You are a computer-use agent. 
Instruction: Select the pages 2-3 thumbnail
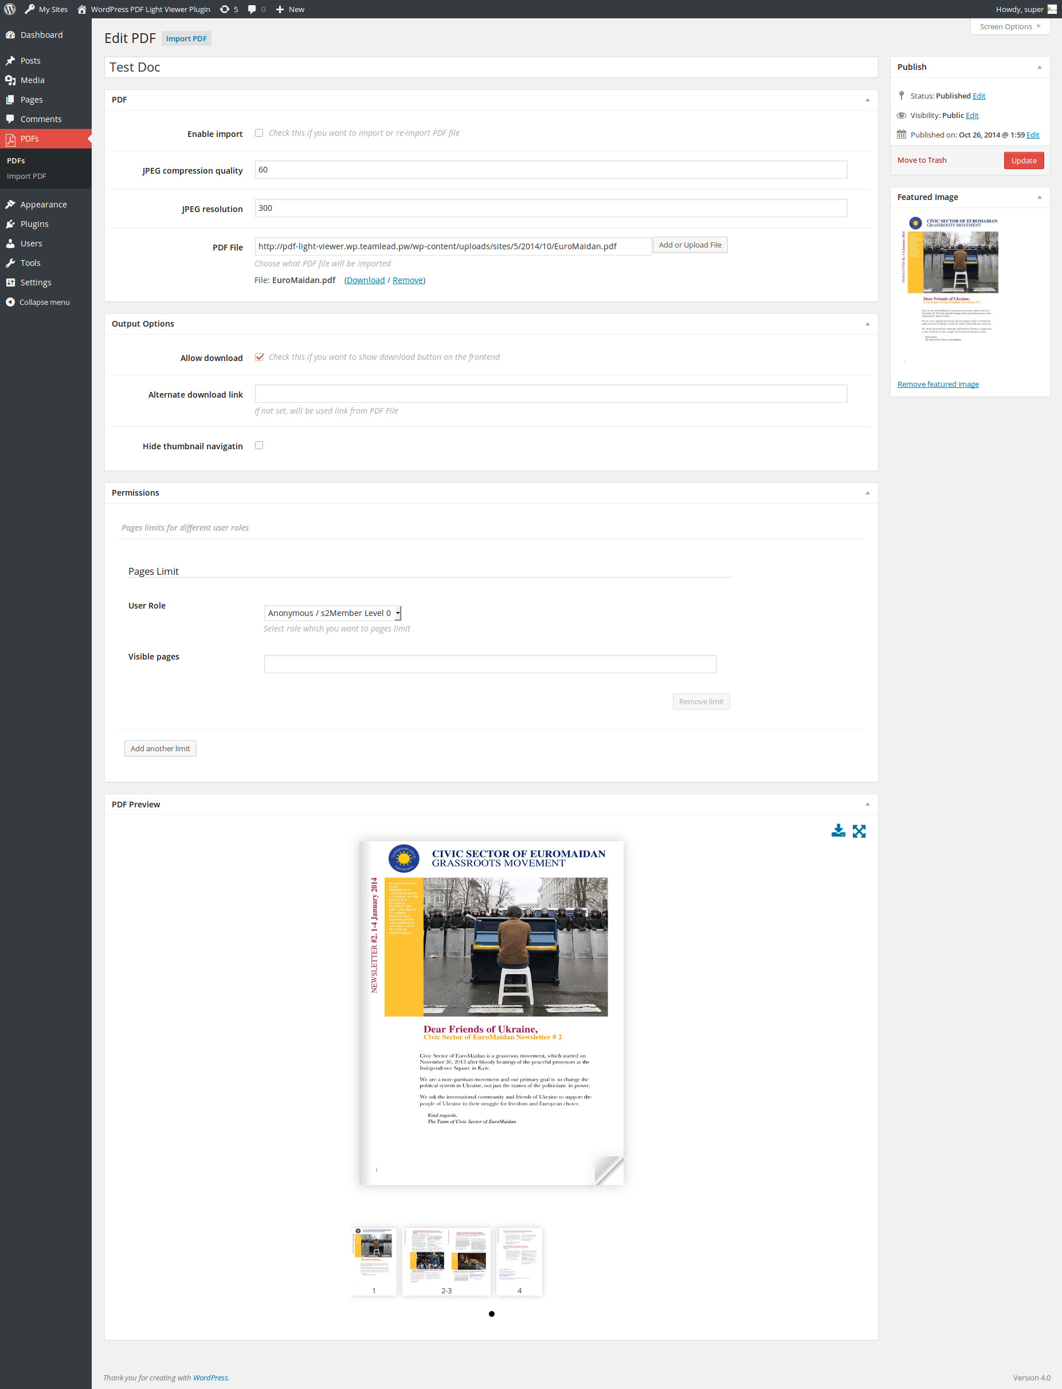[x=446, y=1261]
